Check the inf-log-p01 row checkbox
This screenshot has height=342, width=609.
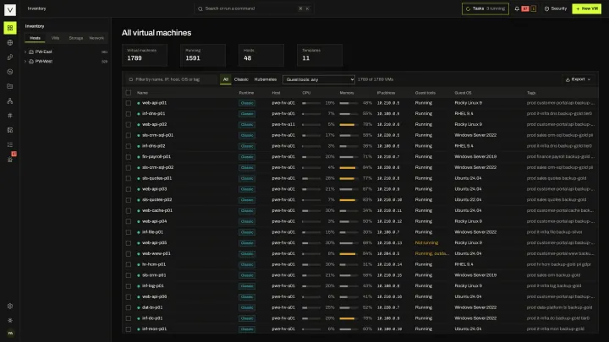[129, 285]
